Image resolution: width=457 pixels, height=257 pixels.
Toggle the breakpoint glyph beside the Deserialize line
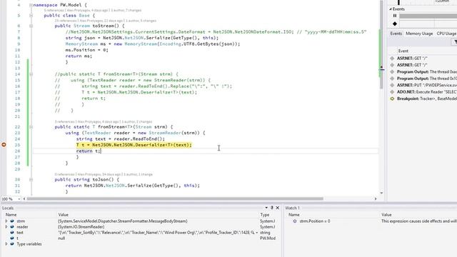4,144
